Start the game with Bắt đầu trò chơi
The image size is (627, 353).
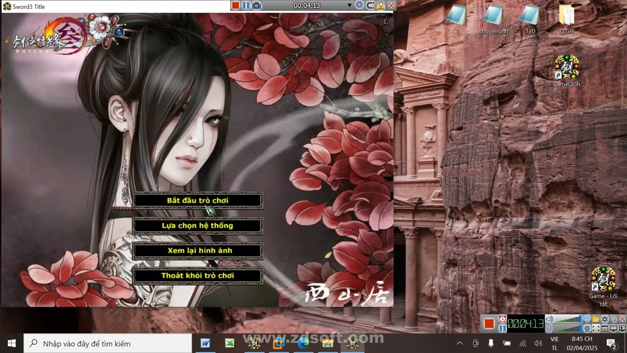coord(197,201)
